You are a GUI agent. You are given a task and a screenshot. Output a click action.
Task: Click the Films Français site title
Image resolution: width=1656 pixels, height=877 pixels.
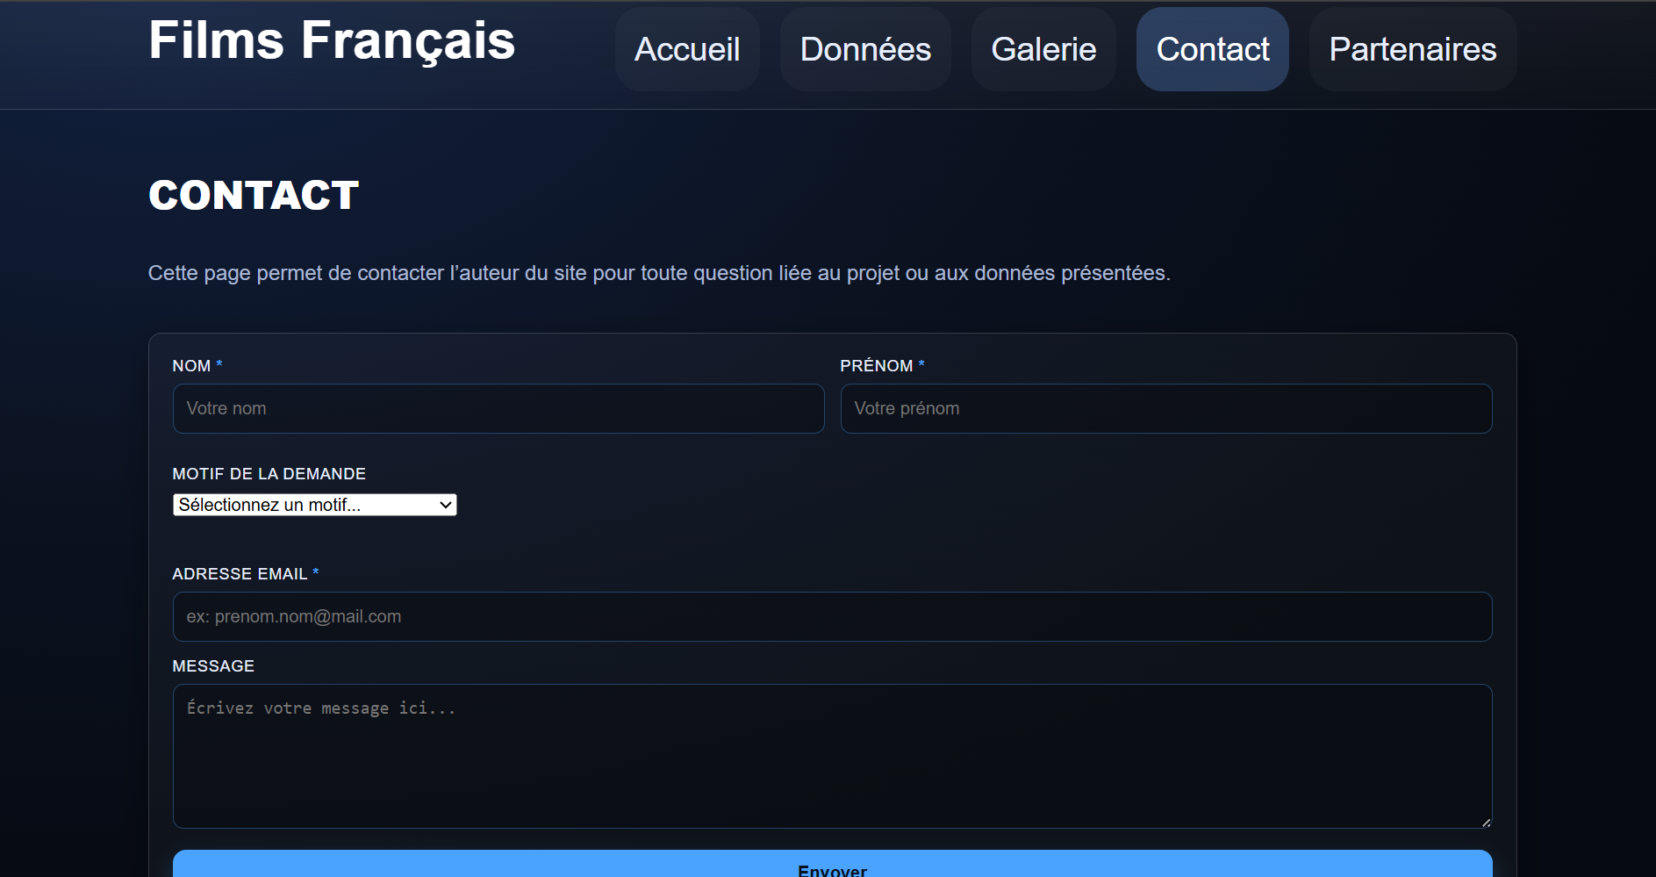[332, 40]
